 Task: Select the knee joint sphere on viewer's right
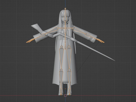coord(69,70)
